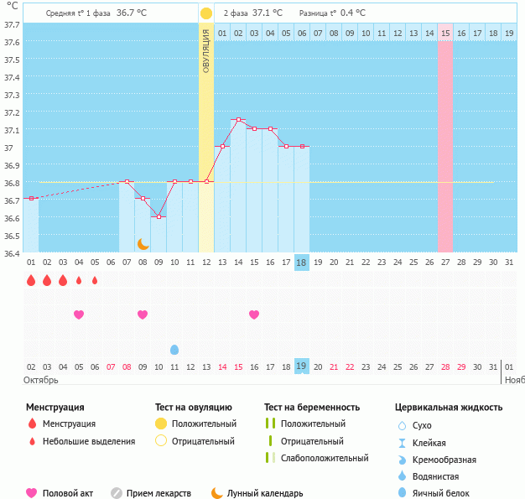This screenshot has height=499, width=525.
Task: Click the Половой акт heart legend icon
Action: (32, 493)
